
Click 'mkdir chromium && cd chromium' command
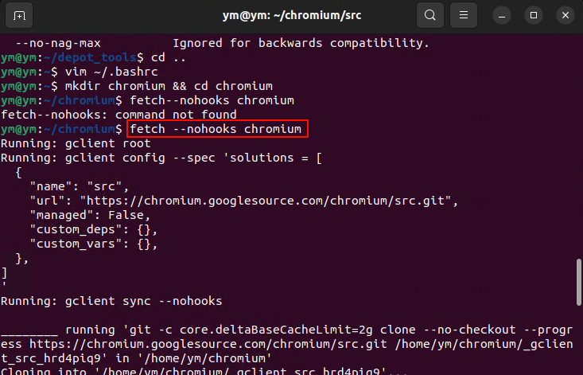[x=169, y=86]
